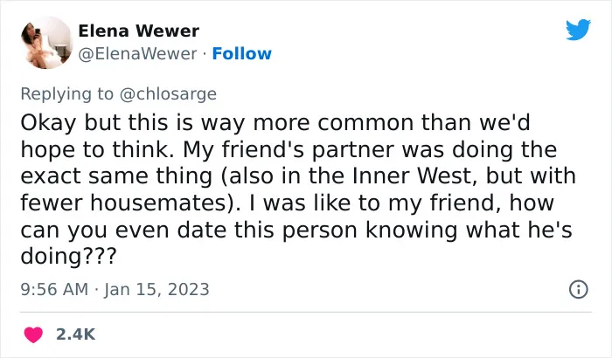Image resolution: width=612 pixels, height=358 pixels.
Task: Like the tweet with the pink heart
Action: (x=33, y=334)
